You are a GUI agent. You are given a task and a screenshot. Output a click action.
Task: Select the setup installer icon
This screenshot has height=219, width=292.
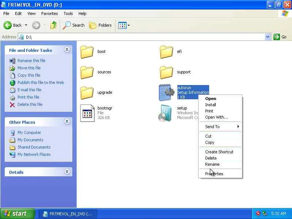click(x=165, y=113)
